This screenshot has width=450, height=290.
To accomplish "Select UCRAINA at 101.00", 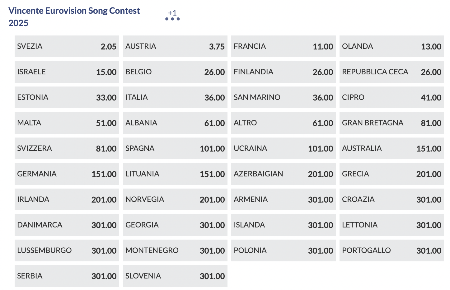I will click(283, 148).
